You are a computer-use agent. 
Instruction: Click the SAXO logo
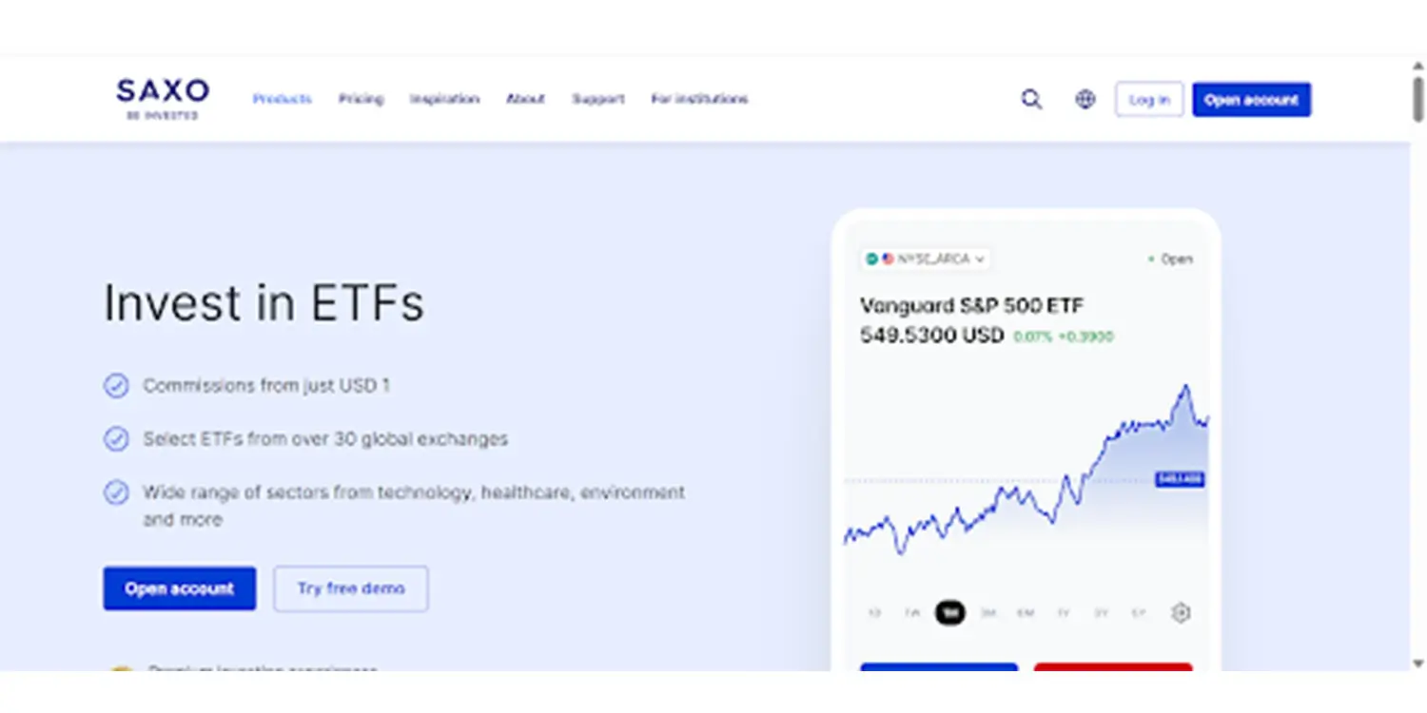(x=162, y=97)
